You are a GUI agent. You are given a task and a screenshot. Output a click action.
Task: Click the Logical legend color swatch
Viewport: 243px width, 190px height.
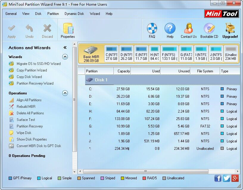pos(38,178)
